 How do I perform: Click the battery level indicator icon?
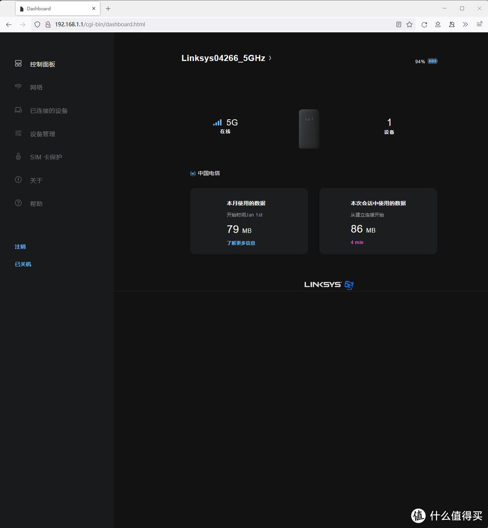432,61
